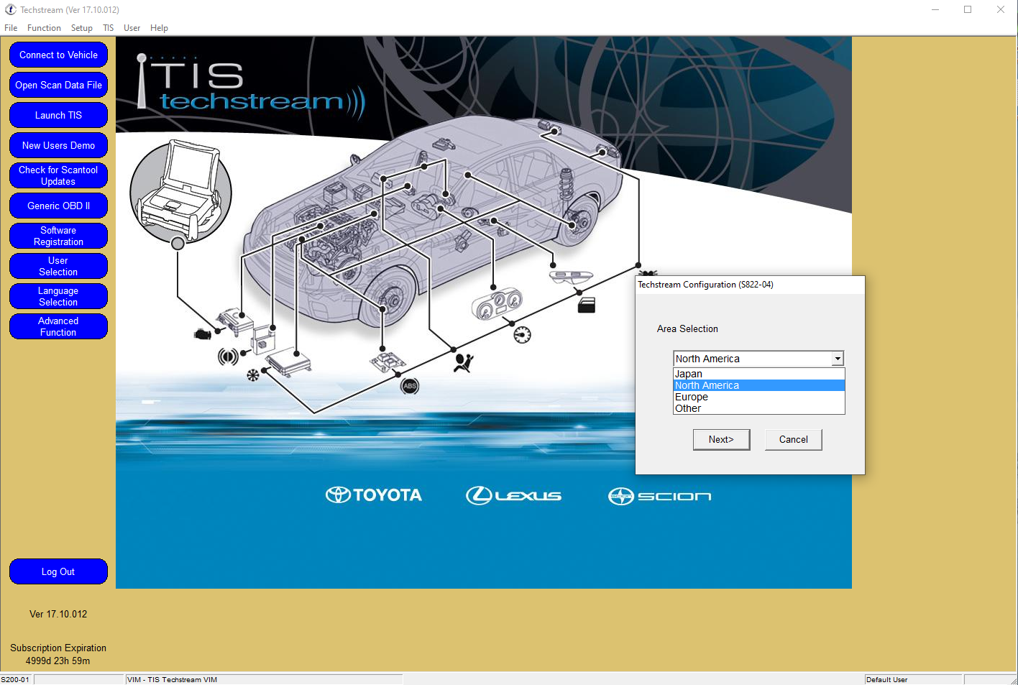Click the airbag occupant icon on the diagram

click(464, 363)
